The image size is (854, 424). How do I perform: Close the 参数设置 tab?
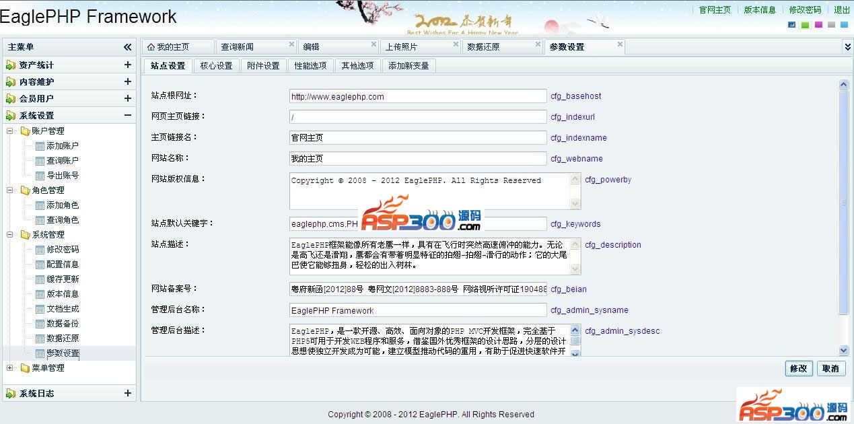(620, 45)
